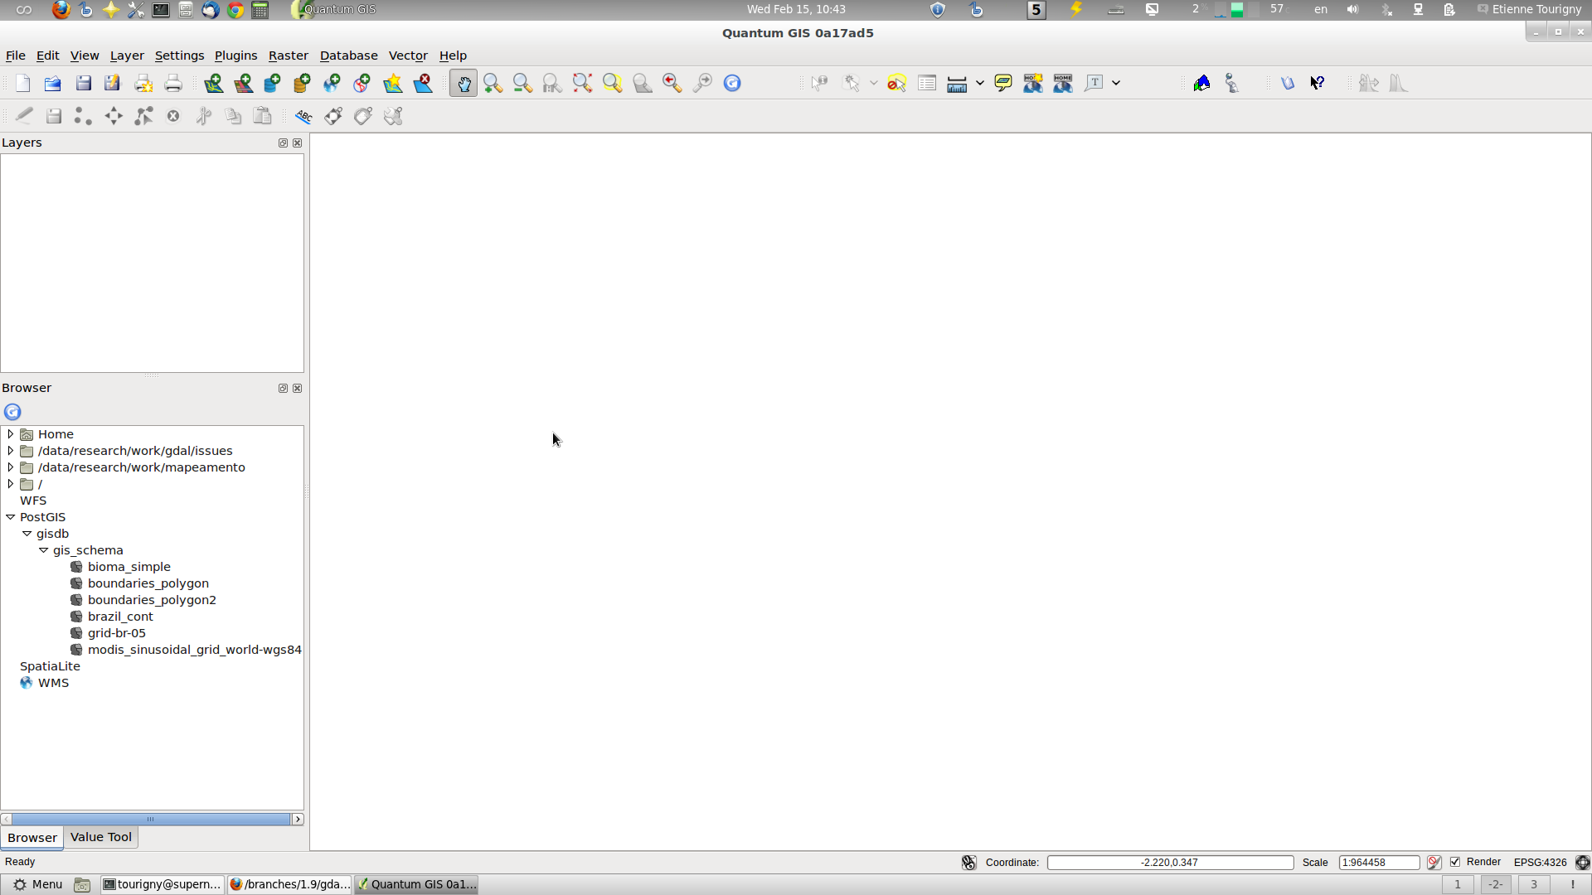The width and height of the screenshot is (1592, 895).
Task: Toggle extents and mouse position display icon
Action: (968, 863)
